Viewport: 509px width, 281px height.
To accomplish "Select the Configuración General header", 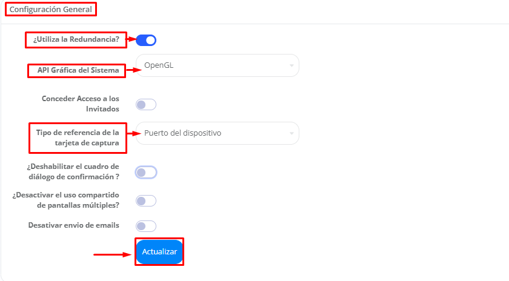I will click(x=51, y=10).
